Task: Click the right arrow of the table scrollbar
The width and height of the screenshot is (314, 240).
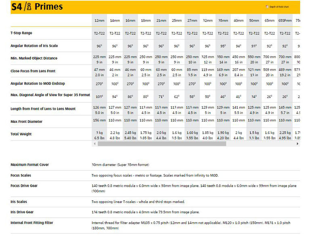Action: (x=297, y=143)
